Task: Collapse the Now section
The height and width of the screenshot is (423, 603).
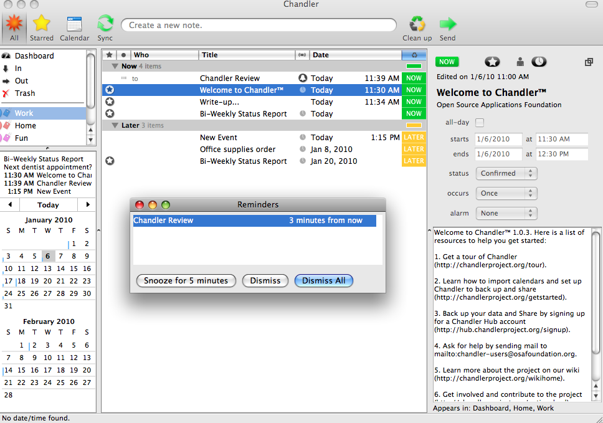Action: [115, 66]
